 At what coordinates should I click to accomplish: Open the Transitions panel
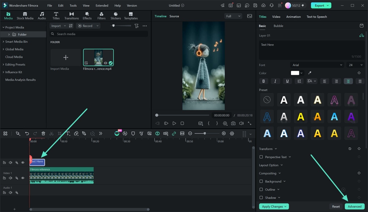[x=72, y=16]
